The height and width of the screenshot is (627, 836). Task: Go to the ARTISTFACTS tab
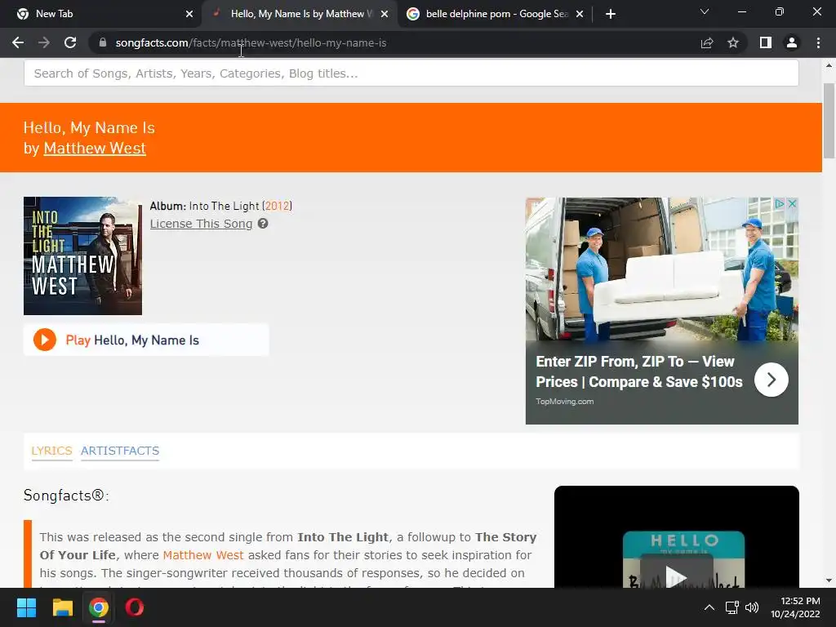pos(120,451)
